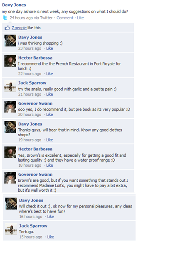Open Davy Jones avatar on the shopping comment
This screenshot has width=185, height=260.
pos(10,40)
